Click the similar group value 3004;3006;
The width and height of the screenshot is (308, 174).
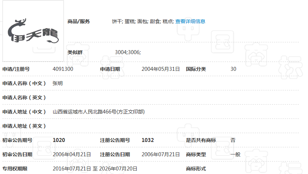click(x=128, y=52)
